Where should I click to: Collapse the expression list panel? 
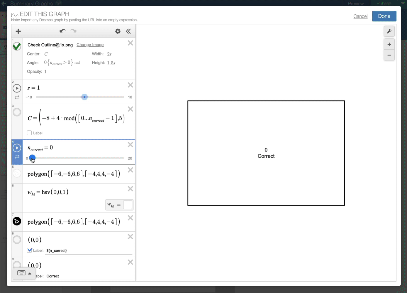click(x=128, y=31)
